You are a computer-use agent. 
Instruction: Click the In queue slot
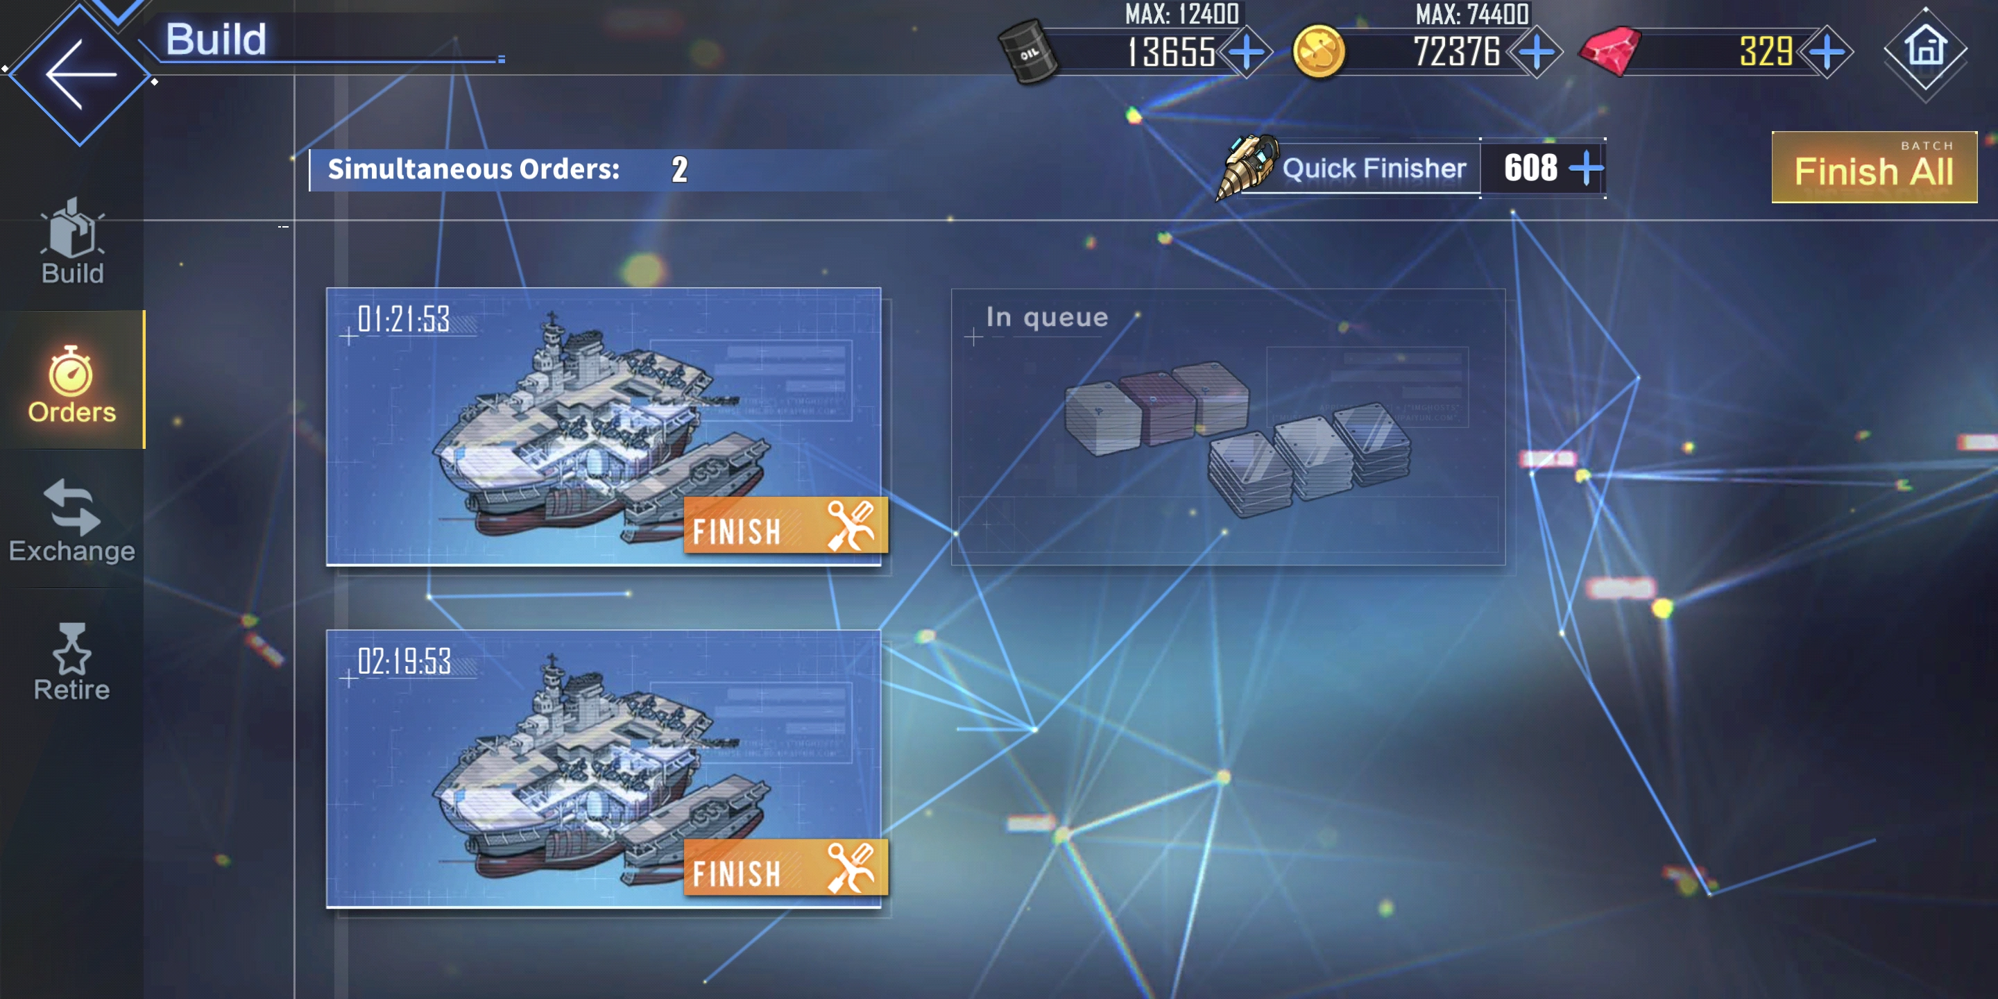(x=1228, y=427)
